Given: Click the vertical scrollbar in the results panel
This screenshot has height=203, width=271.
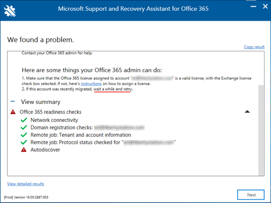Looking at the screenshot, I should tap(261, 130).
